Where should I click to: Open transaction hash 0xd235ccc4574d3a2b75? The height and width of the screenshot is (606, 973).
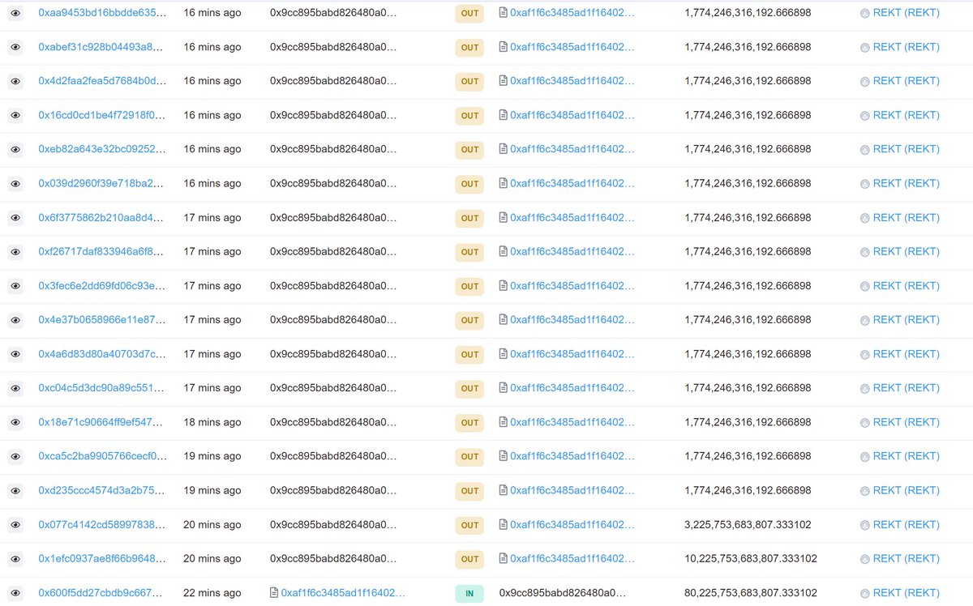102,490
